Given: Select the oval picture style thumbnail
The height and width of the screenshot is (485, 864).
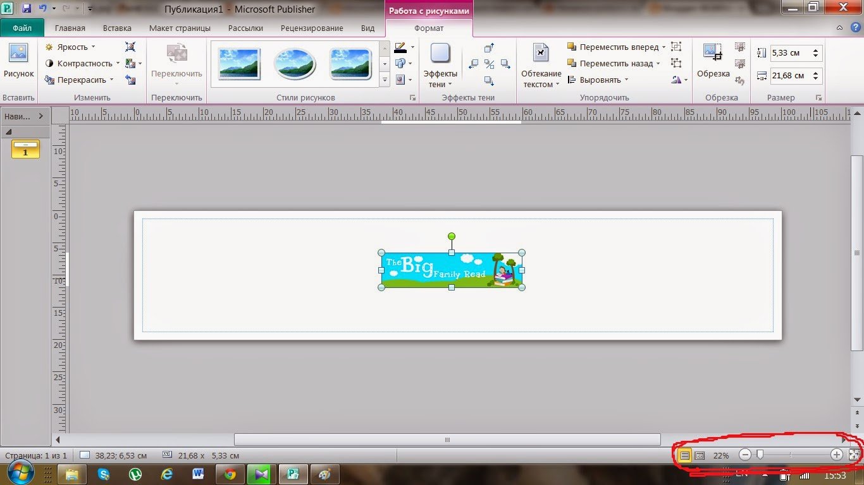Looking at the screenshot, I should tap(295, 64).
